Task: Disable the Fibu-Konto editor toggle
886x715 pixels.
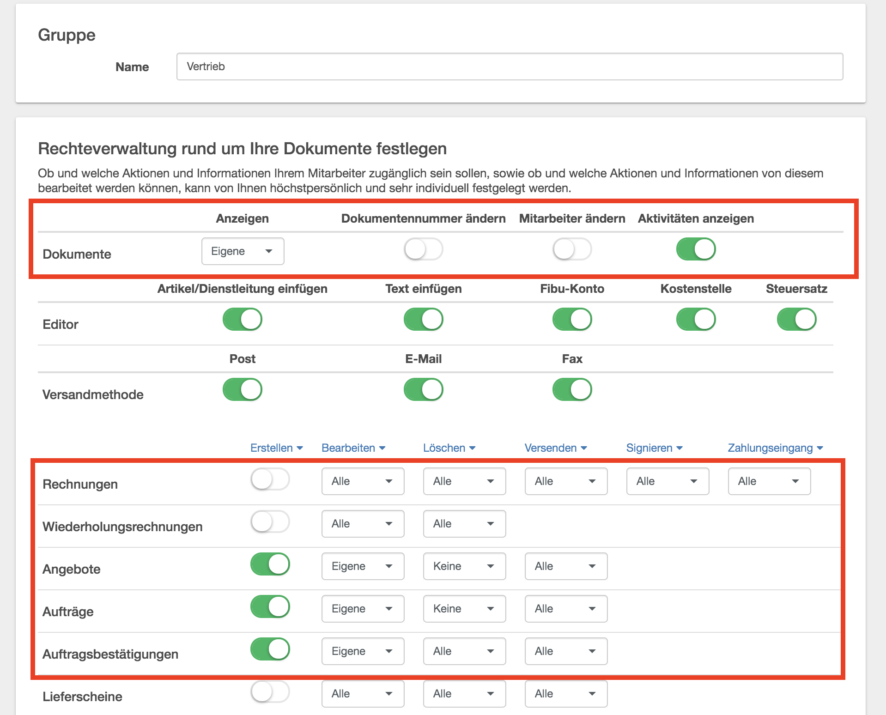Action: pos(572,320)
